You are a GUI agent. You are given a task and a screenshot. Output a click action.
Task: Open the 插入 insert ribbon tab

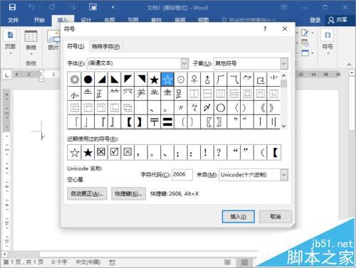(x=63, y=20)
